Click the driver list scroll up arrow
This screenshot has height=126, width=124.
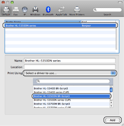pos(111,103)
